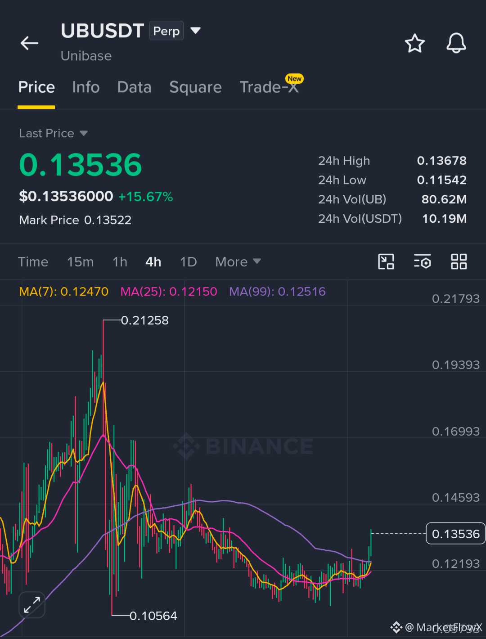Tap the 24h Vol(USDT) value 10.19M
This screenshot has height=639, width=486.
[x=444, y=219]
